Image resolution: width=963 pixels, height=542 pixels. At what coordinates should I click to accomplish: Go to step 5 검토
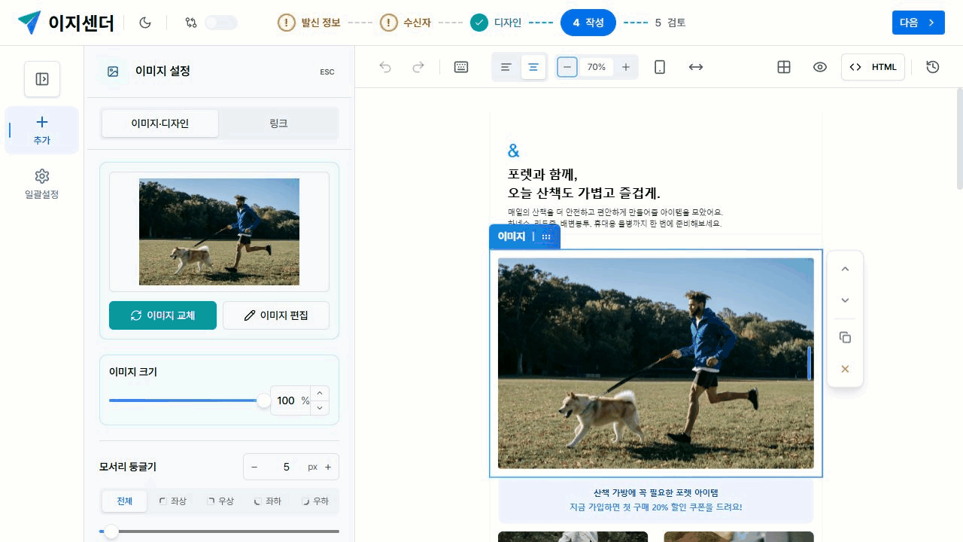[670, 23]
